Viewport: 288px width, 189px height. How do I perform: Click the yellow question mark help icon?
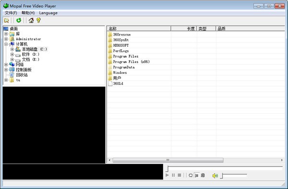pyautogui.click(x=38, y=20)
